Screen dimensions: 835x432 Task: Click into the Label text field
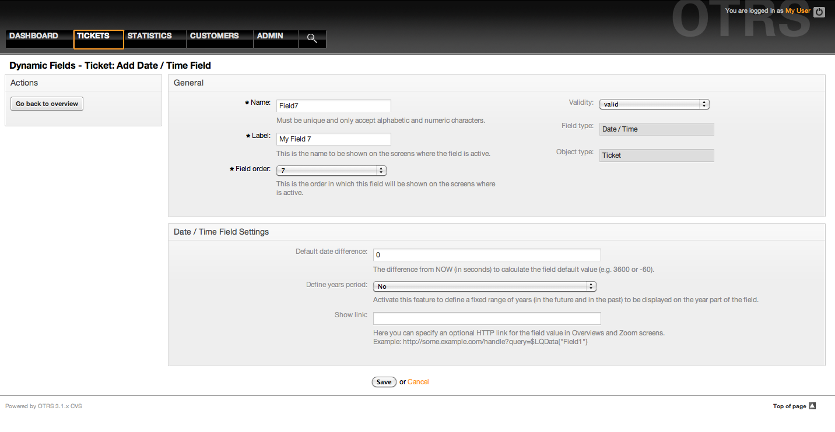334,139
